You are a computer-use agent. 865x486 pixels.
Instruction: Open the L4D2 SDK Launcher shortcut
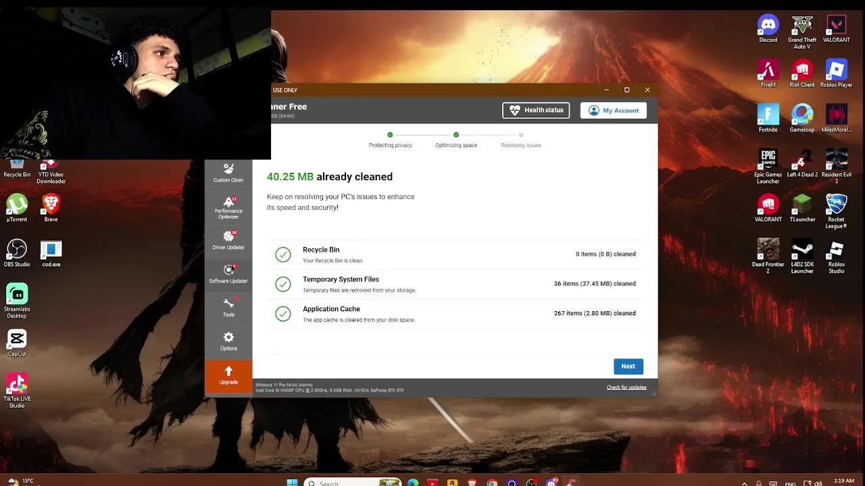click(802, 256)
